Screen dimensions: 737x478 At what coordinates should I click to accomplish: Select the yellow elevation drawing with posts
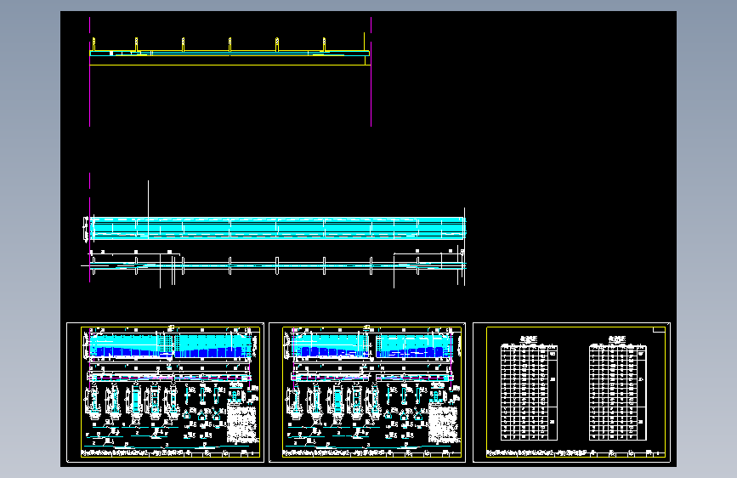pos(230,51)
